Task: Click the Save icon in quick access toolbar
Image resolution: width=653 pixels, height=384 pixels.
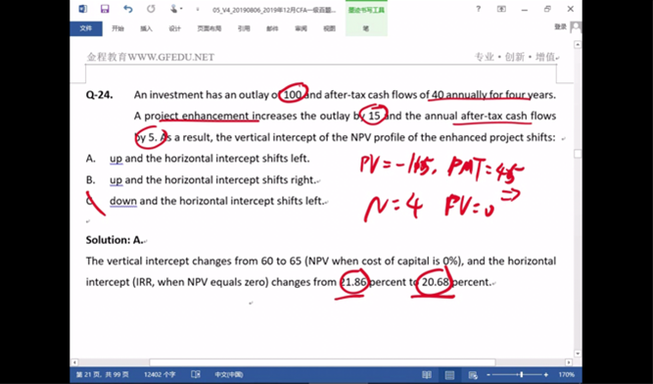Action: 105,9
